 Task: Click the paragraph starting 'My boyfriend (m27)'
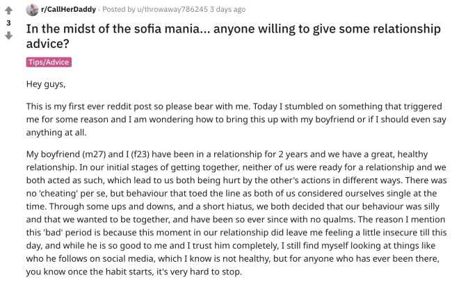234,212
